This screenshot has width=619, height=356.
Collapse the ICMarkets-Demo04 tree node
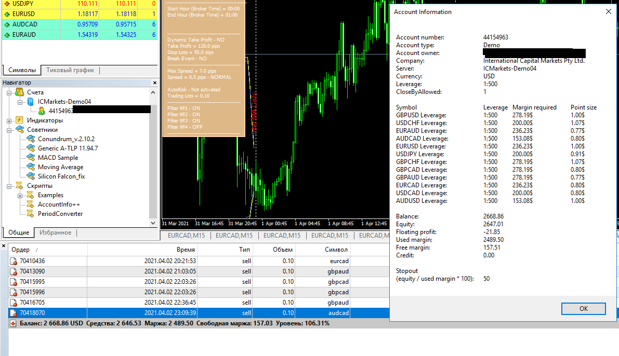[x=20, y=102]
